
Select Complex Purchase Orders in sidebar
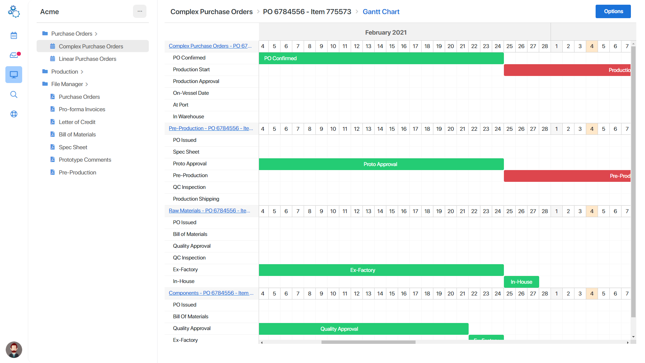(x=91, y=46)
